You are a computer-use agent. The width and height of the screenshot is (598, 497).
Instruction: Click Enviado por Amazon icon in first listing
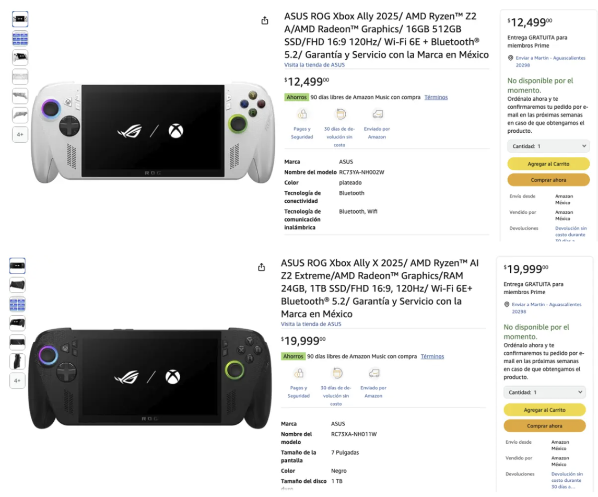(377, 114)
